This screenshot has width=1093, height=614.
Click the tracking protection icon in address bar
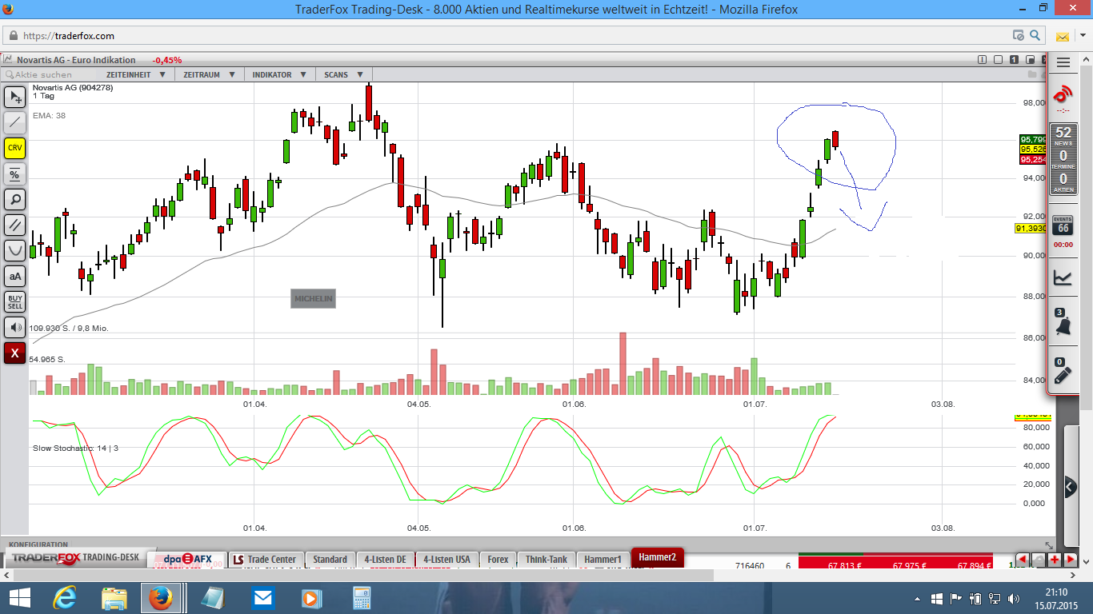[1019, 35]
